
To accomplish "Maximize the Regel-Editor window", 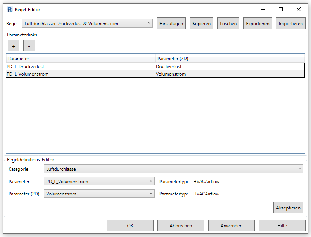I will [281, 10].
